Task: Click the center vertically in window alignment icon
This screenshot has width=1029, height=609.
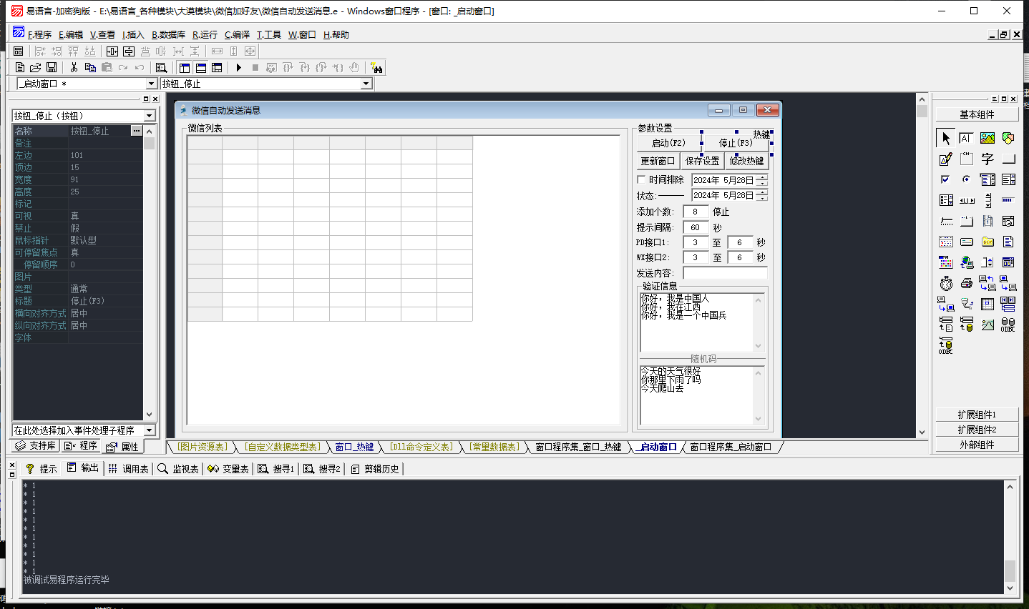Action: (129, 51)
